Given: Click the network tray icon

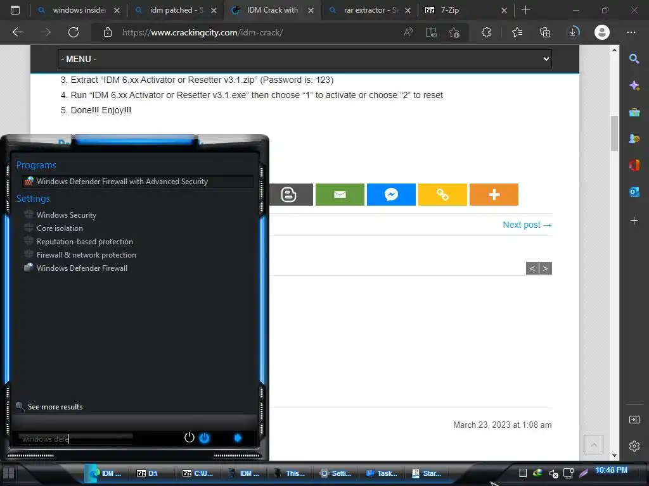Looking at the screenshot, I should click(x=569, y=473).
